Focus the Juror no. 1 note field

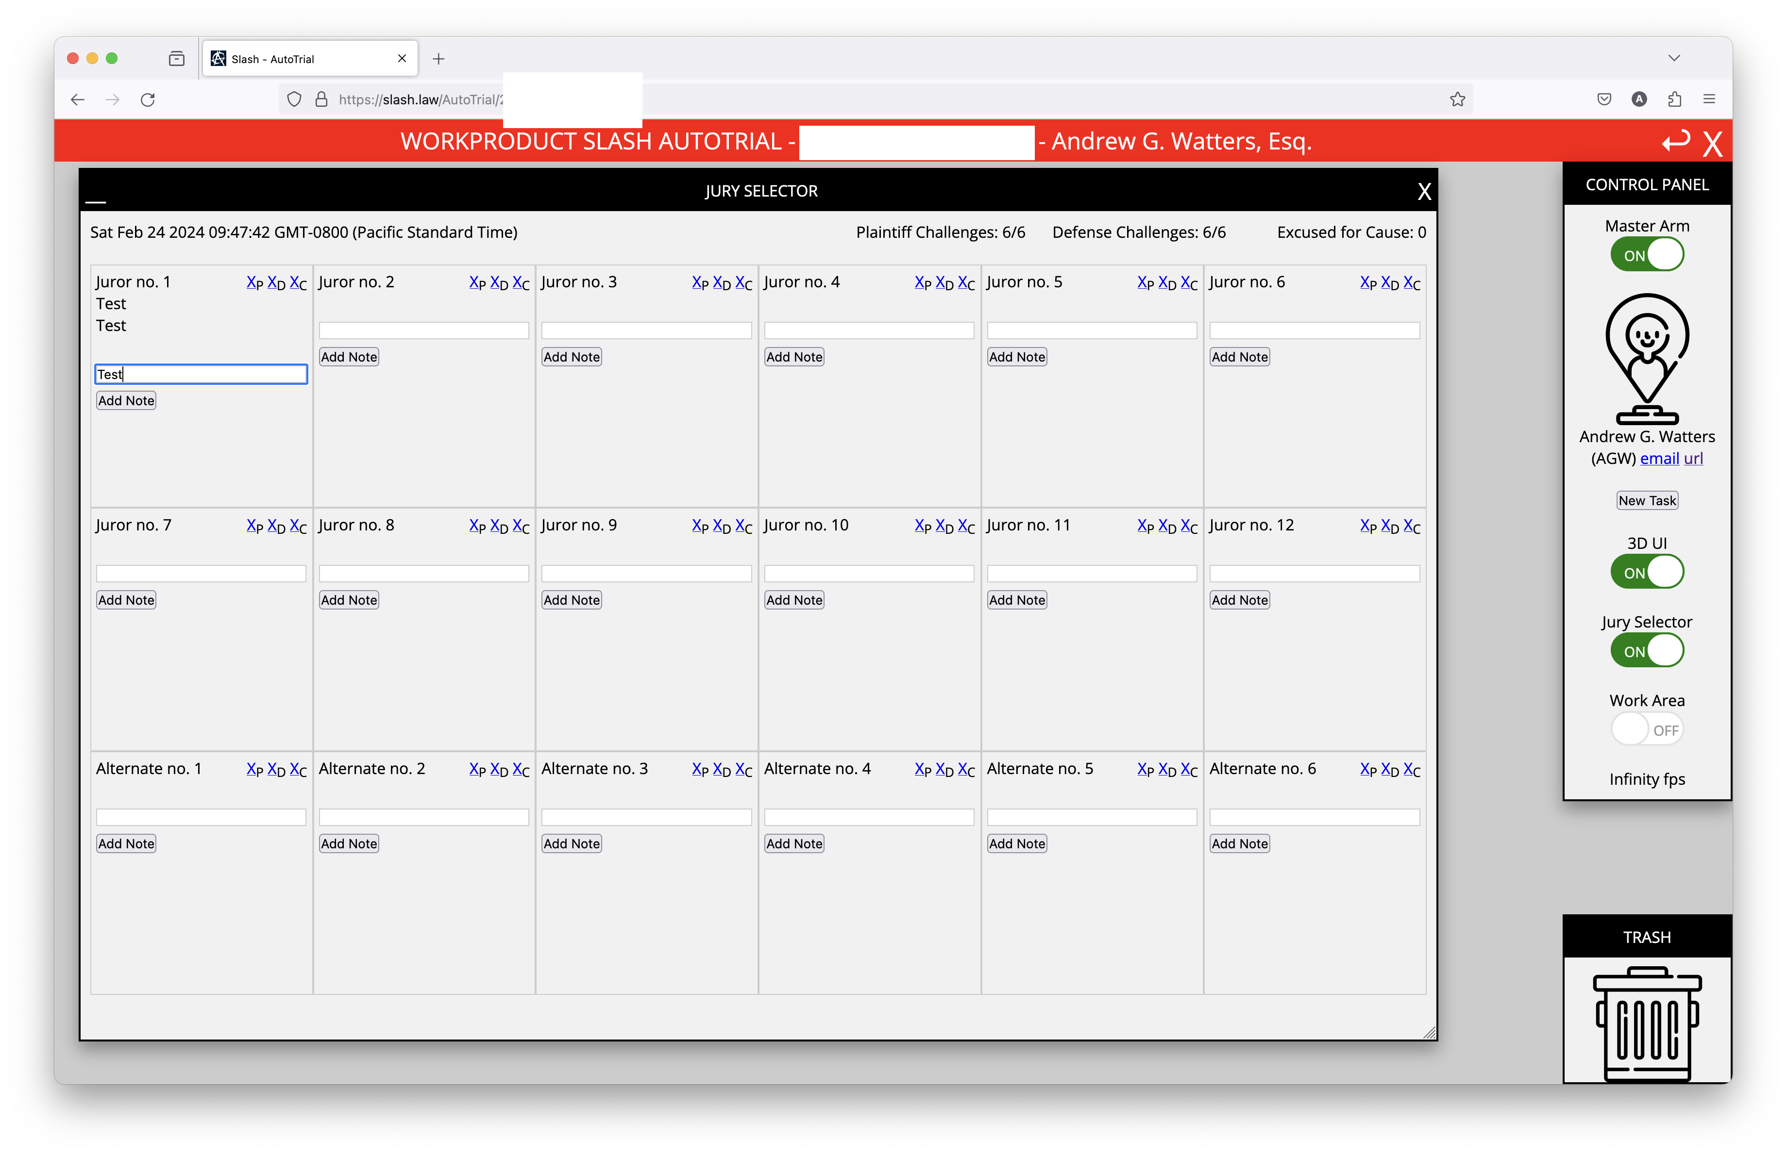[x=201, y=374]
